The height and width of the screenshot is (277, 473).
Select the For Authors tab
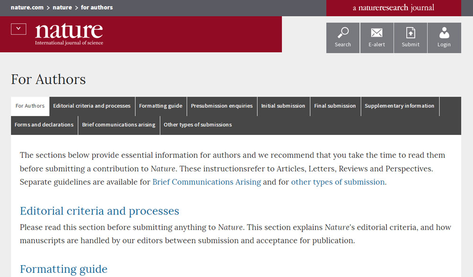pyautogui.click(x=30, y=106)
